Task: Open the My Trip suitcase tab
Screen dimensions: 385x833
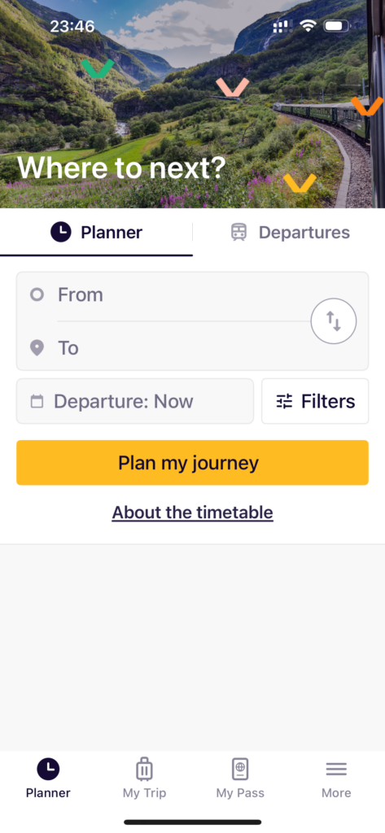Action: (x=144, y=778)
